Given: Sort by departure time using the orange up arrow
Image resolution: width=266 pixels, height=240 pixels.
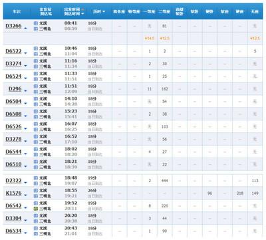Looking at the screenshot, I should [x=82, y=9].
